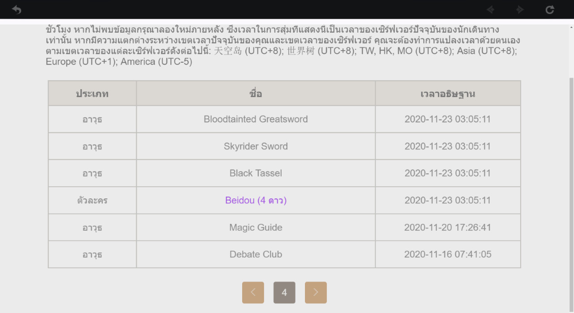The width and height of the screenshot is (574, 313).
Task: Click the ประเภท column header
Action: point(92,94)
